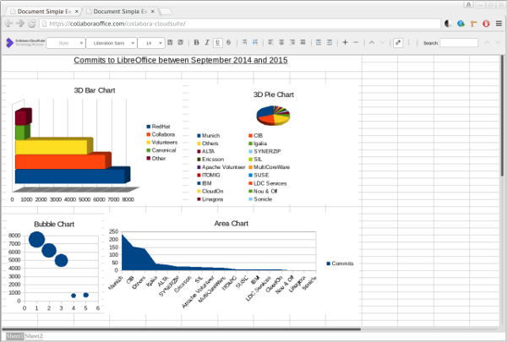Click the '3D Bar Chart' title
This screenshot has height=342, width=507.
point(95,90)
